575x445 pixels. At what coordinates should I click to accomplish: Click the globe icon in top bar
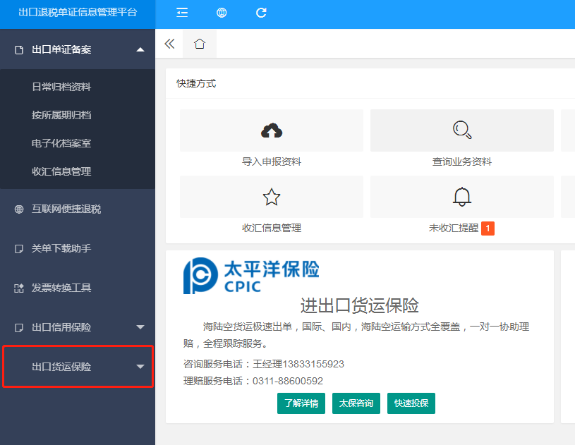coord(222,13)
